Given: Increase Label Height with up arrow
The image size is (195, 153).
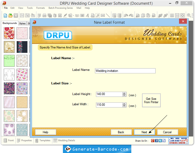Looking at the screenshot, I should [124, 93].
